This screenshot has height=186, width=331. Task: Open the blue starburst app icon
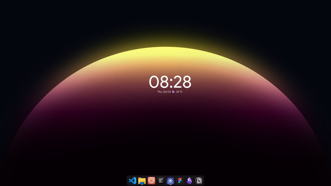pyautogui.click(x=170, y=181)
